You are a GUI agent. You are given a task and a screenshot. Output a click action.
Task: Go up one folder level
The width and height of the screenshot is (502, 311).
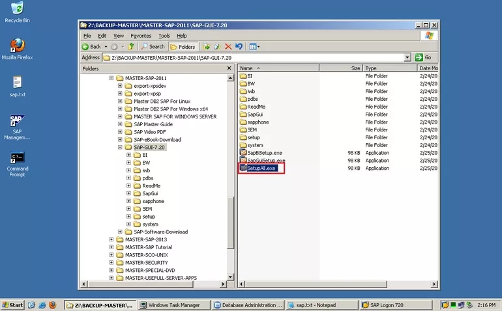point(131,47)
